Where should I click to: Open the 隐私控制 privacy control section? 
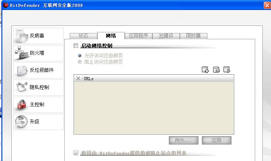(39, 87)
